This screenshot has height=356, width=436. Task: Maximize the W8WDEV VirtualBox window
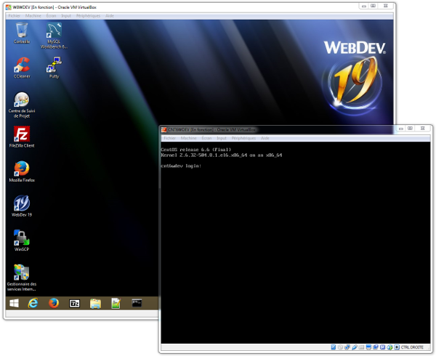pos(374,6)
